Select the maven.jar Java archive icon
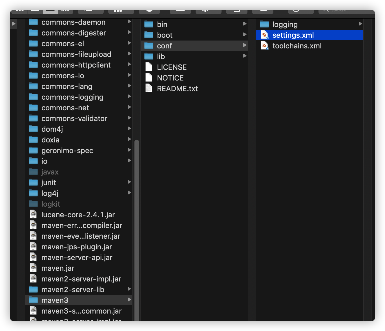 [x=33, y=268]
